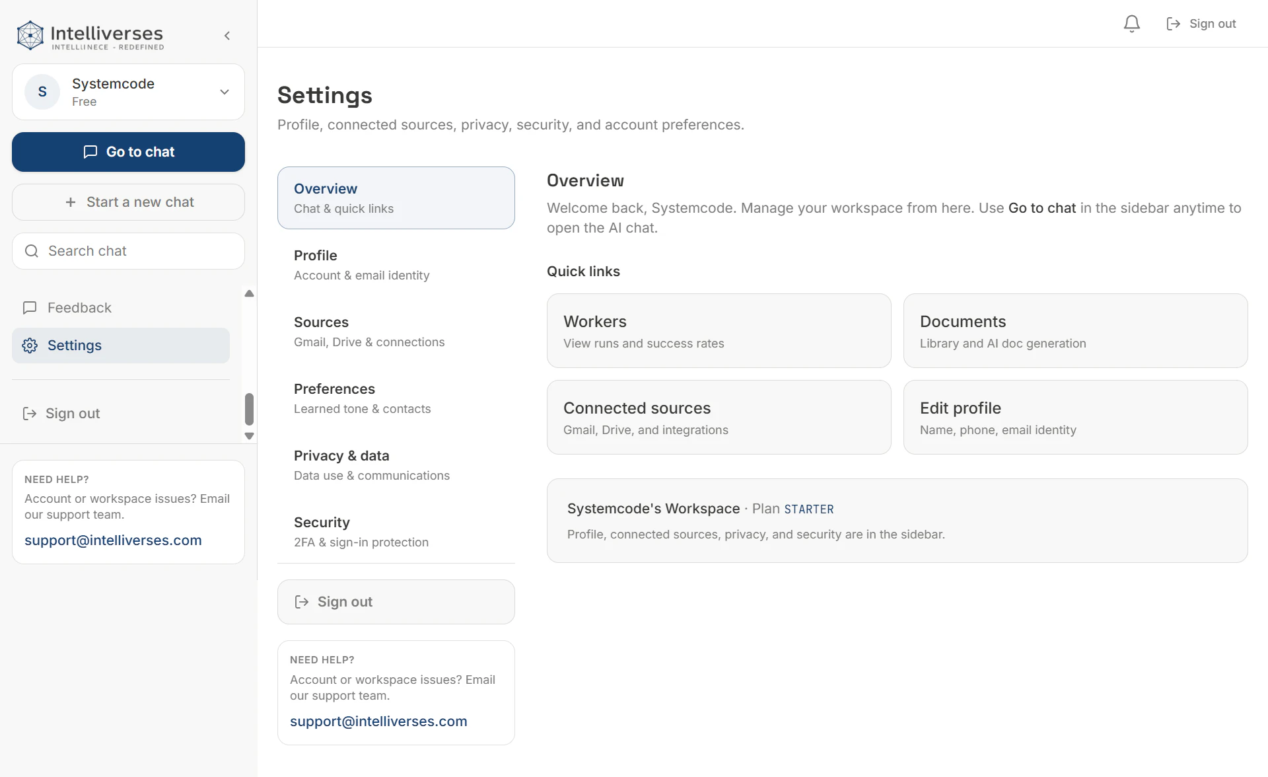Click the sidebar scroll down arrow

click(x=249, y=436)
